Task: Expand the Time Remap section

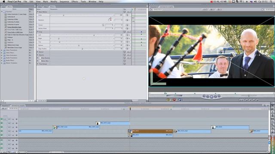Action: coord(38,64)
